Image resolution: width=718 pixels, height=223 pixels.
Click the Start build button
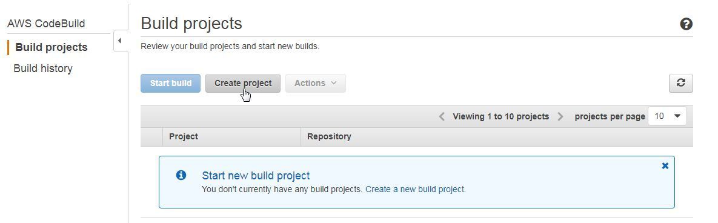[x=170, y=84]
